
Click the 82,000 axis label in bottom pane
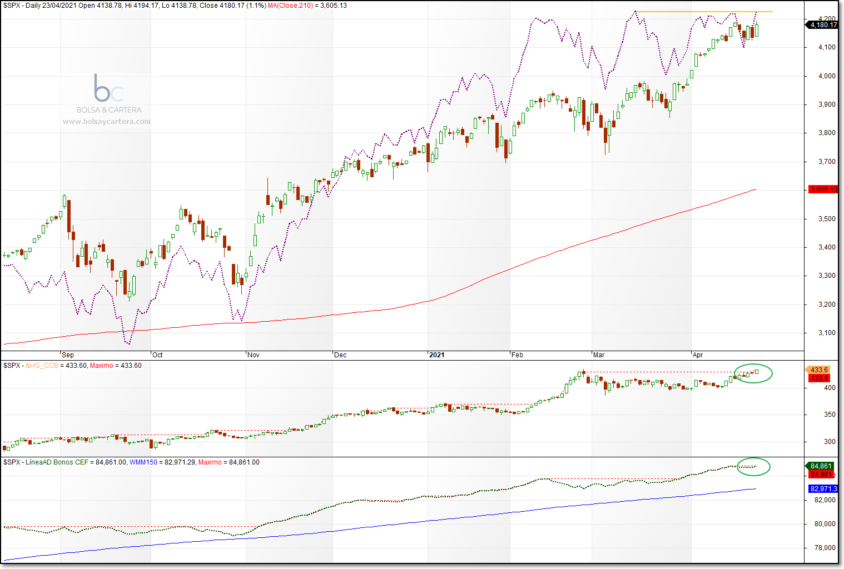[x=825, y=500]
